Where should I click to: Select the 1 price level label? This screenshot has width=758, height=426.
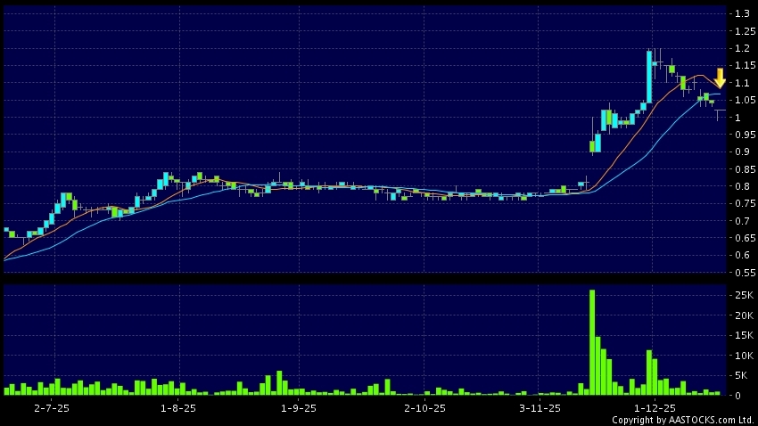(x=737, y=118)
